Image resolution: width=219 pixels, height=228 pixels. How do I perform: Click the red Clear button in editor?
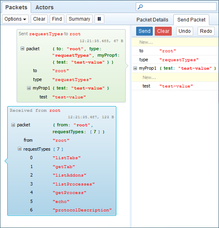163,31
